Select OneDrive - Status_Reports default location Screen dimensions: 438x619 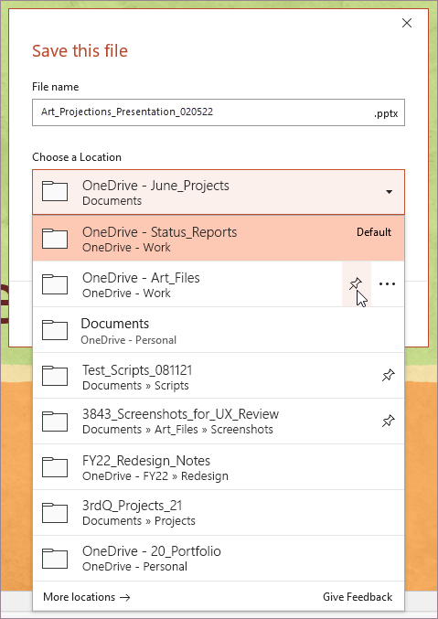pos(219,238)
